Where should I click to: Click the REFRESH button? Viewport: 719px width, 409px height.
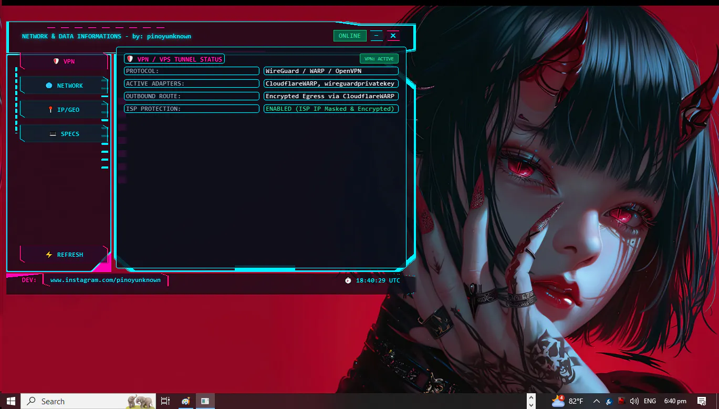[64, 255]
